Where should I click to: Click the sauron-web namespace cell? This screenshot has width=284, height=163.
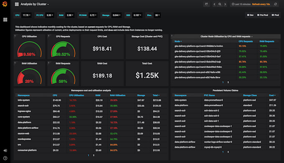pos(23,133)
